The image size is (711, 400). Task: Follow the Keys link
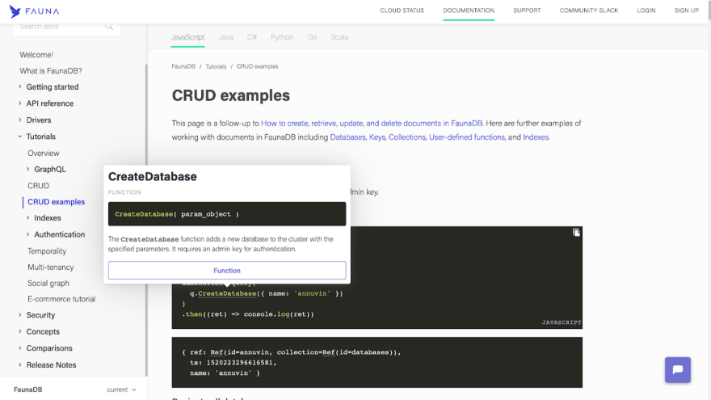click(x=377, y=137)
